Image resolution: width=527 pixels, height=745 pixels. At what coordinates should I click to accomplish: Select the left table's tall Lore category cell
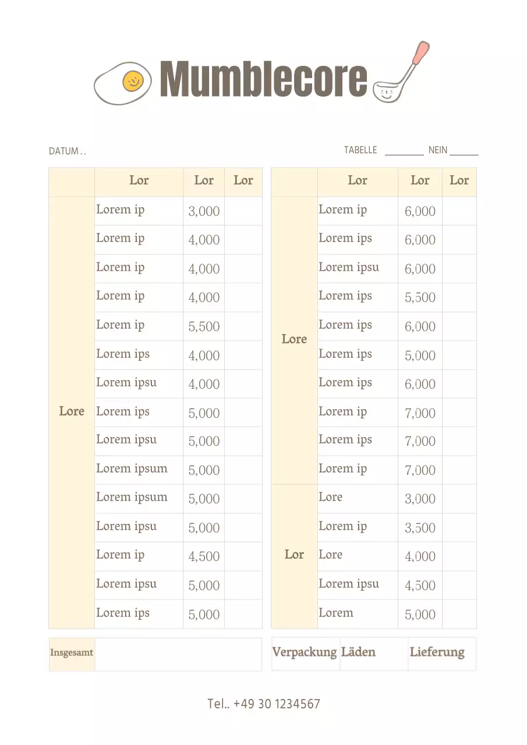72,412
